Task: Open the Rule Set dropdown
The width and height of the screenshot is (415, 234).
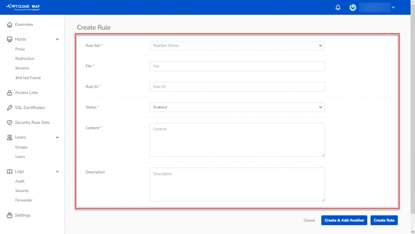Action: [237, 45]
